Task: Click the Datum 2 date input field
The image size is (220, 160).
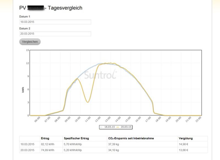Action: 55,34
